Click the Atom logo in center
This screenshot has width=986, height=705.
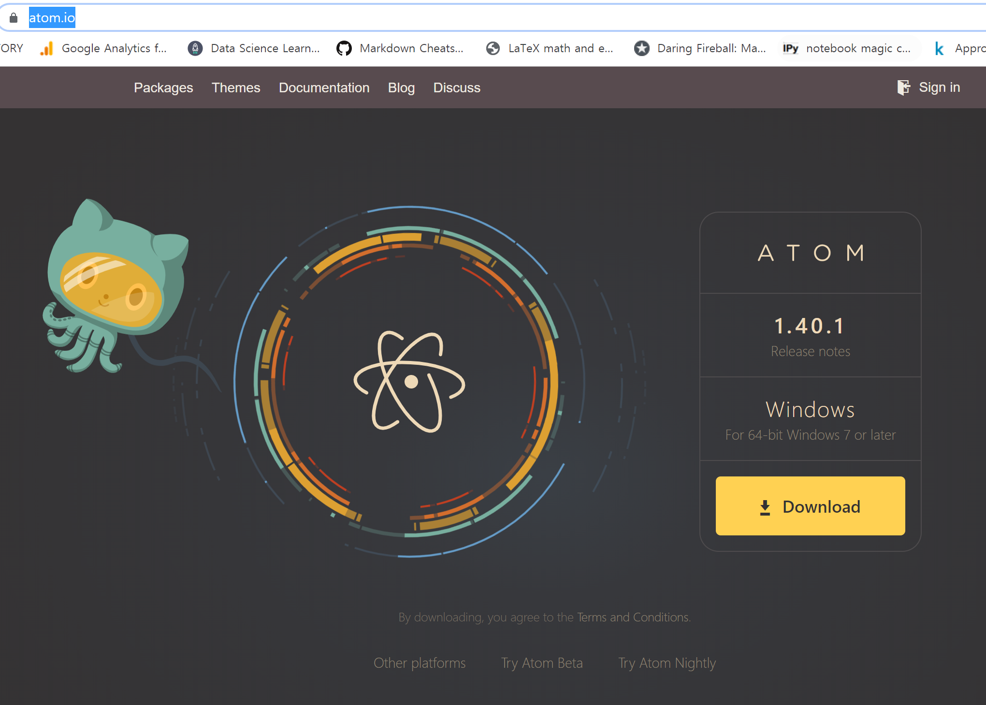(410, 382)
